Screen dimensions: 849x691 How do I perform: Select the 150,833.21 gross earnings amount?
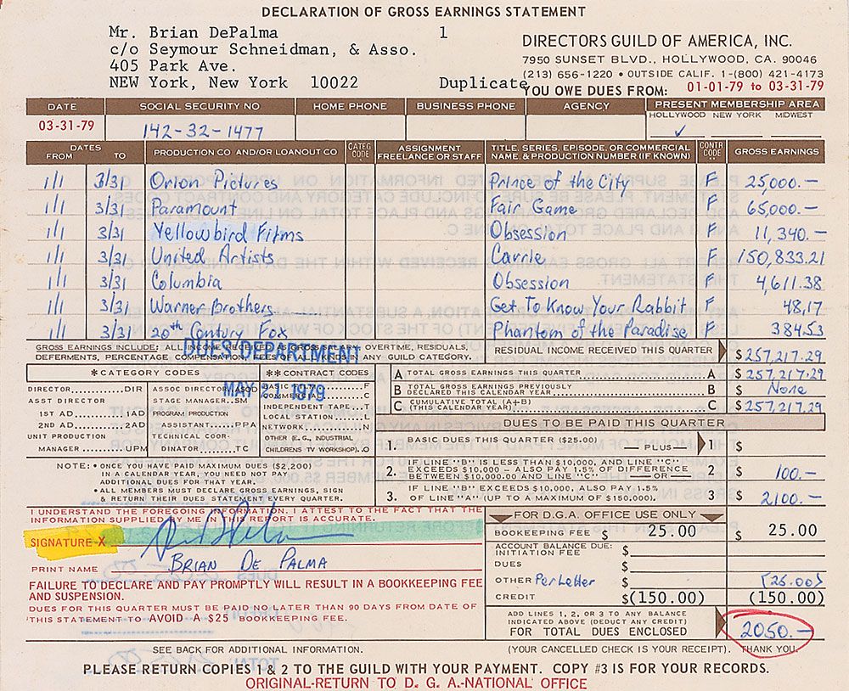780,256
